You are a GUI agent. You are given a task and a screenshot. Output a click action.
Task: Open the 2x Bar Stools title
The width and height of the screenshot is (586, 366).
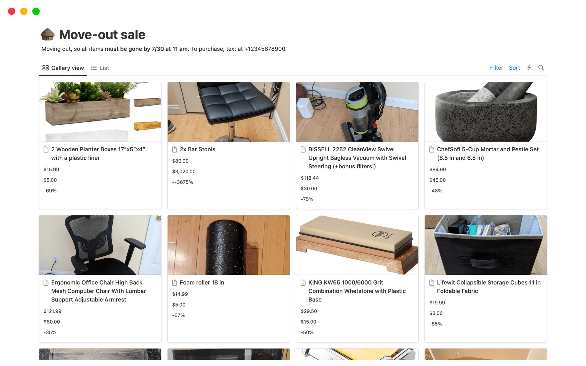click(197, 149)
